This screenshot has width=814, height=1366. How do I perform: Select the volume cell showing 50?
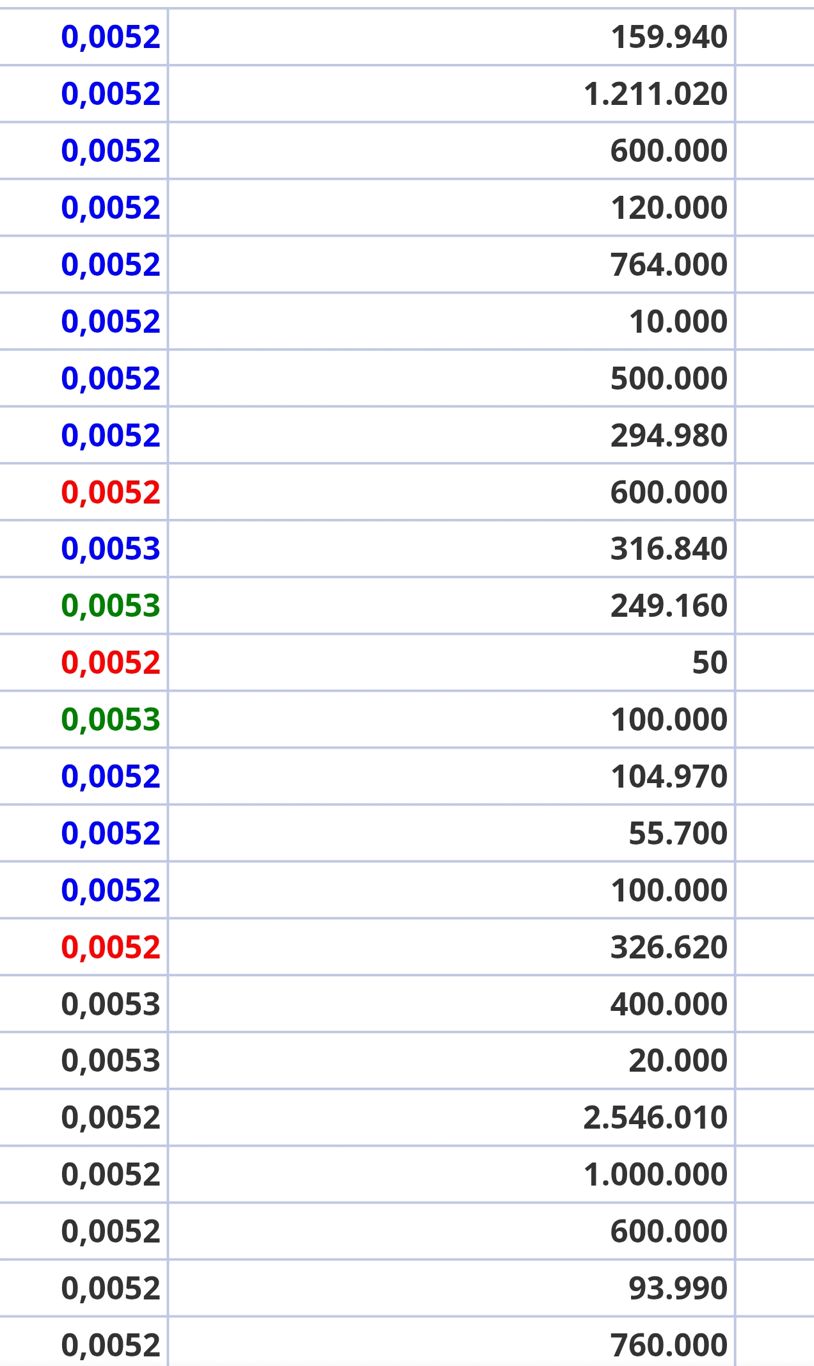(709, 663)
